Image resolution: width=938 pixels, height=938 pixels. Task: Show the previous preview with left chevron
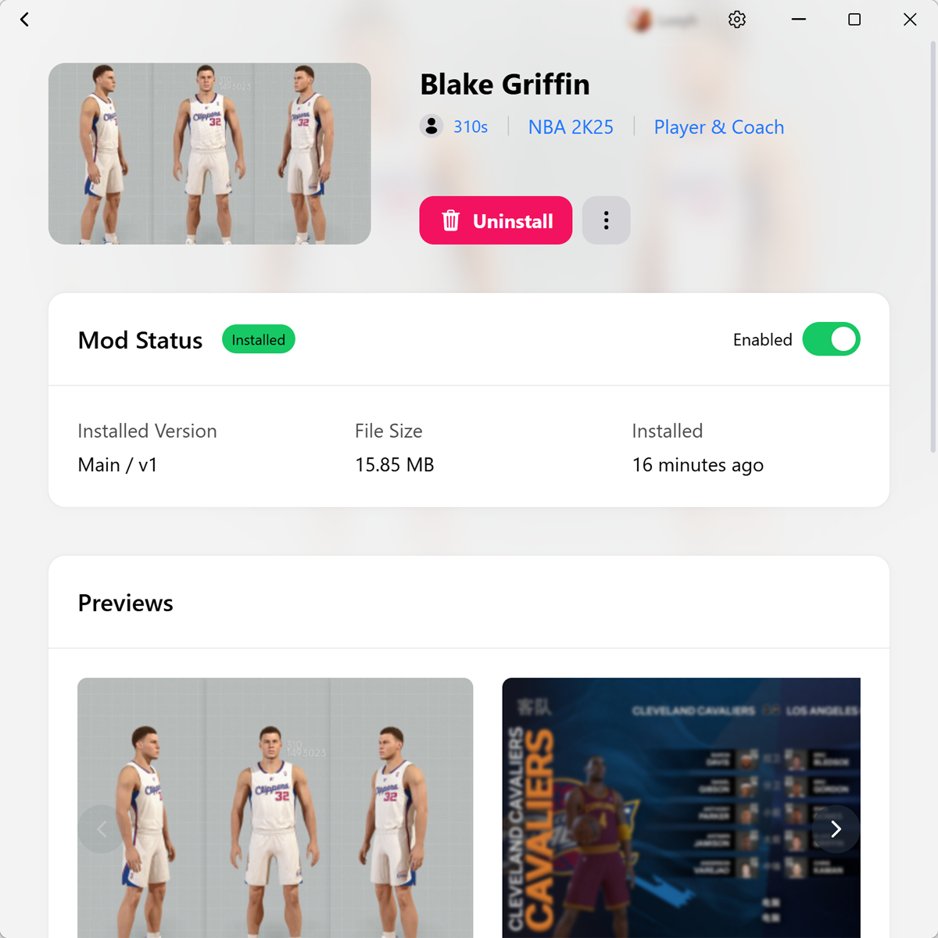[102, 829]
